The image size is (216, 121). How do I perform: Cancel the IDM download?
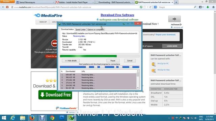[130, 61]
